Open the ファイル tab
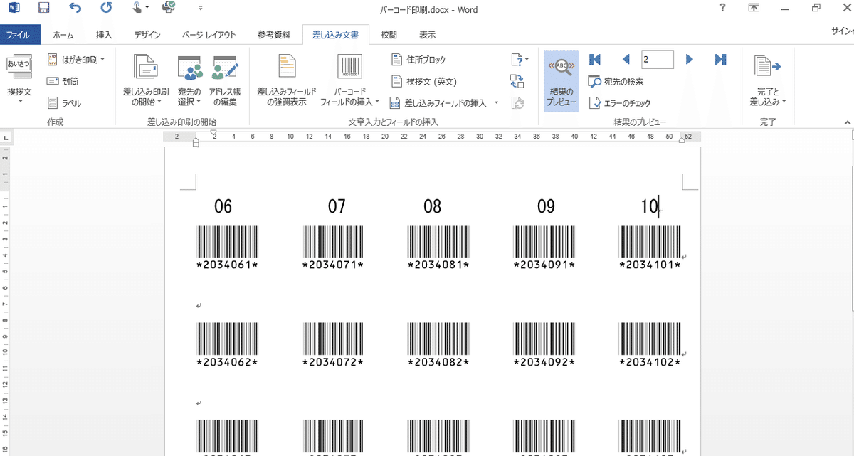854x456 pixels. [21, 34]
